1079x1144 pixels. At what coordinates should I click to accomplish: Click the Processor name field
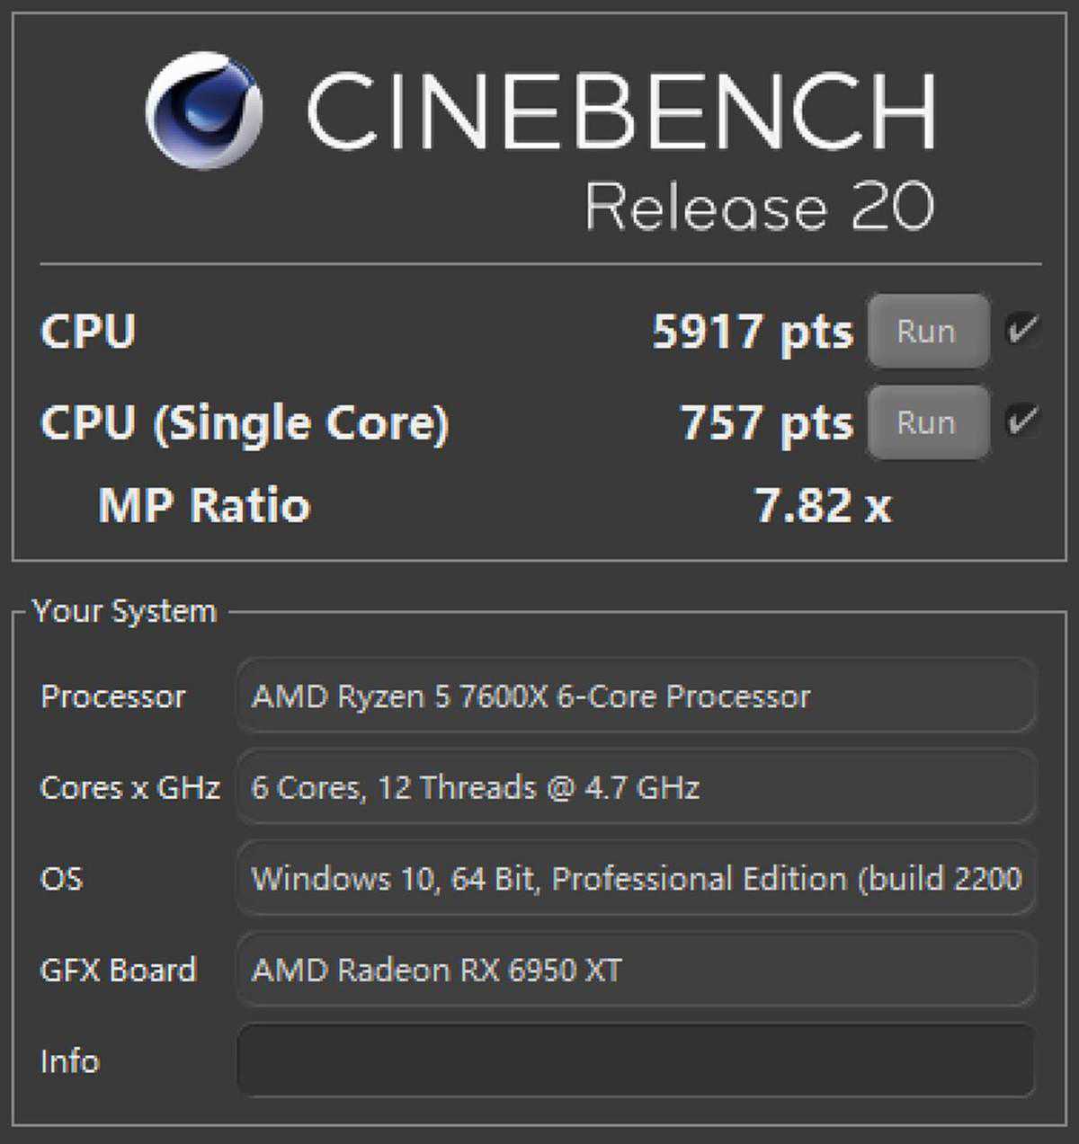click(635, 696)
